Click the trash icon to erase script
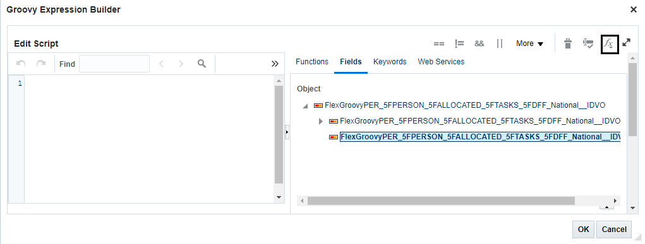This screenshot has height=244, width=645. (x=568, y=43)
